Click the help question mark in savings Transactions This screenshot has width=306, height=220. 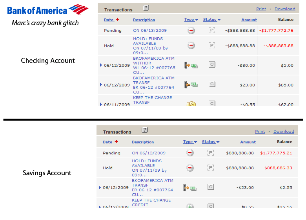(x=145, y=130)
